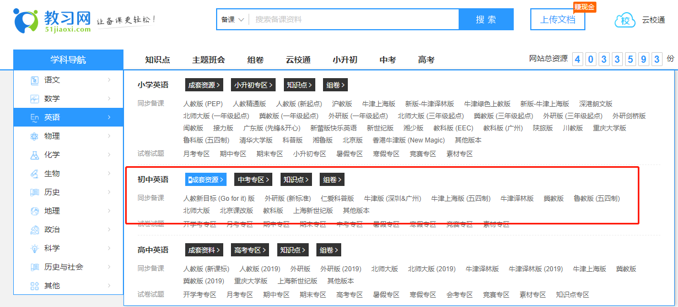
Task: Click 成套资料 under 高中英语
Action: tap(204, 250)
